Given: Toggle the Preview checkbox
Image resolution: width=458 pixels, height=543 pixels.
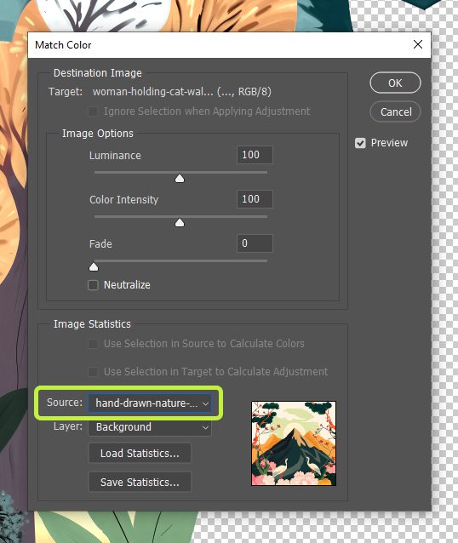Looking at the screenshot, I should pyautogui.click(x=360, y=143).
